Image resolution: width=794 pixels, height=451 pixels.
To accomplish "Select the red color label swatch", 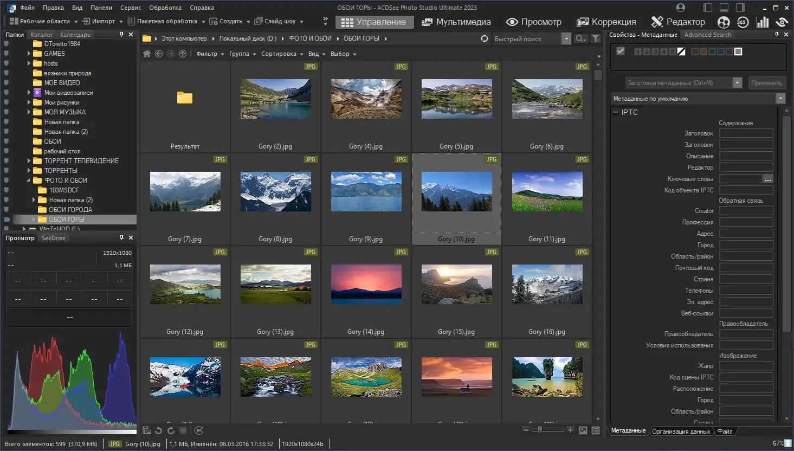I will point(694,51).
